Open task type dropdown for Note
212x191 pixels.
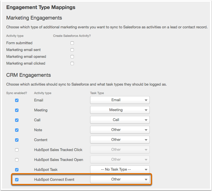pyautogui.click(x=120, y=130)
